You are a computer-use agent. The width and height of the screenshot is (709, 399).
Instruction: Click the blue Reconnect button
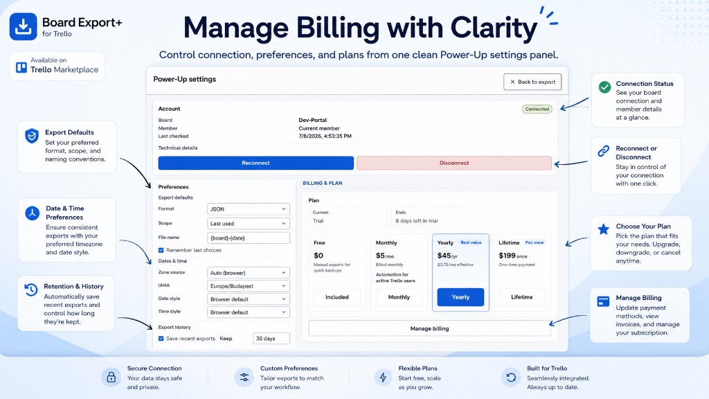pos(256,163)
